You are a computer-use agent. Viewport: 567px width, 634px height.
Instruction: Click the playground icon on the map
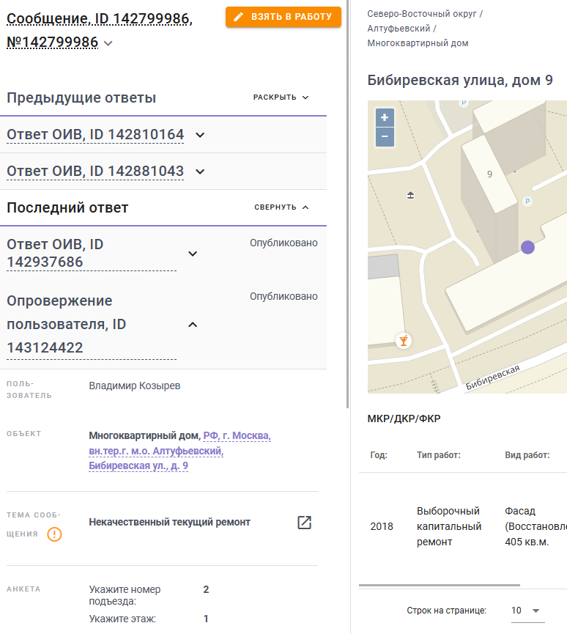pyautogui.click(x=411, y=195)
